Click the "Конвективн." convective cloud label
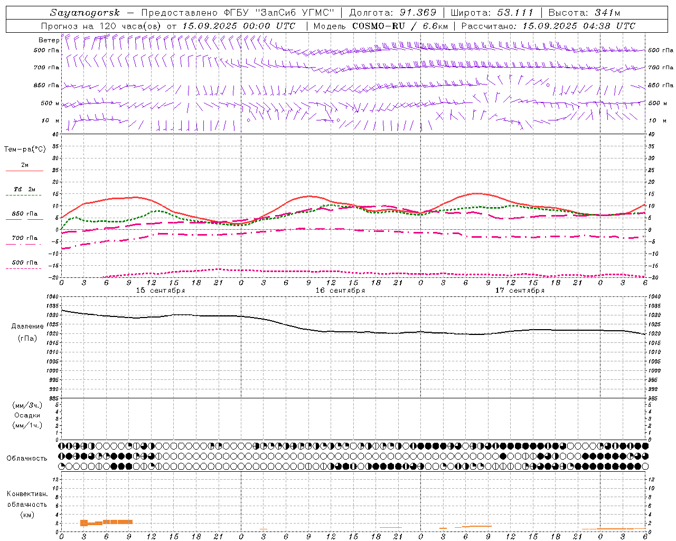 [27, 494]
